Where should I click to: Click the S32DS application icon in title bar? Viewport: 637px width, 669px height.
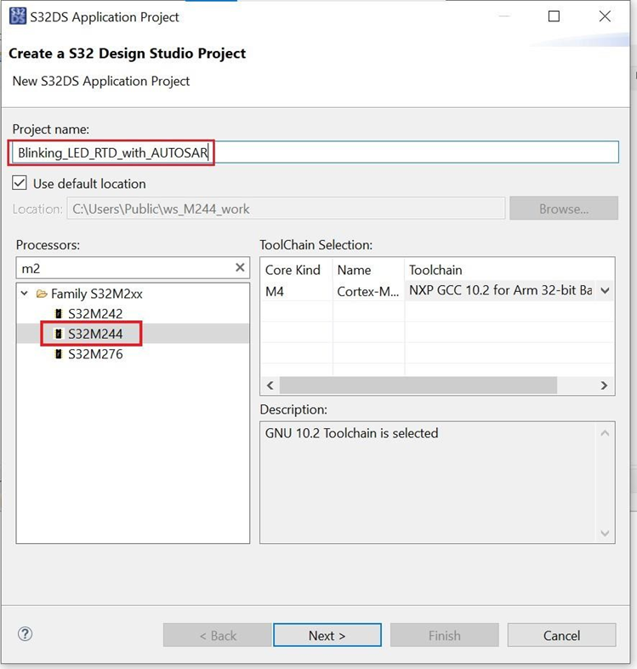17,16
